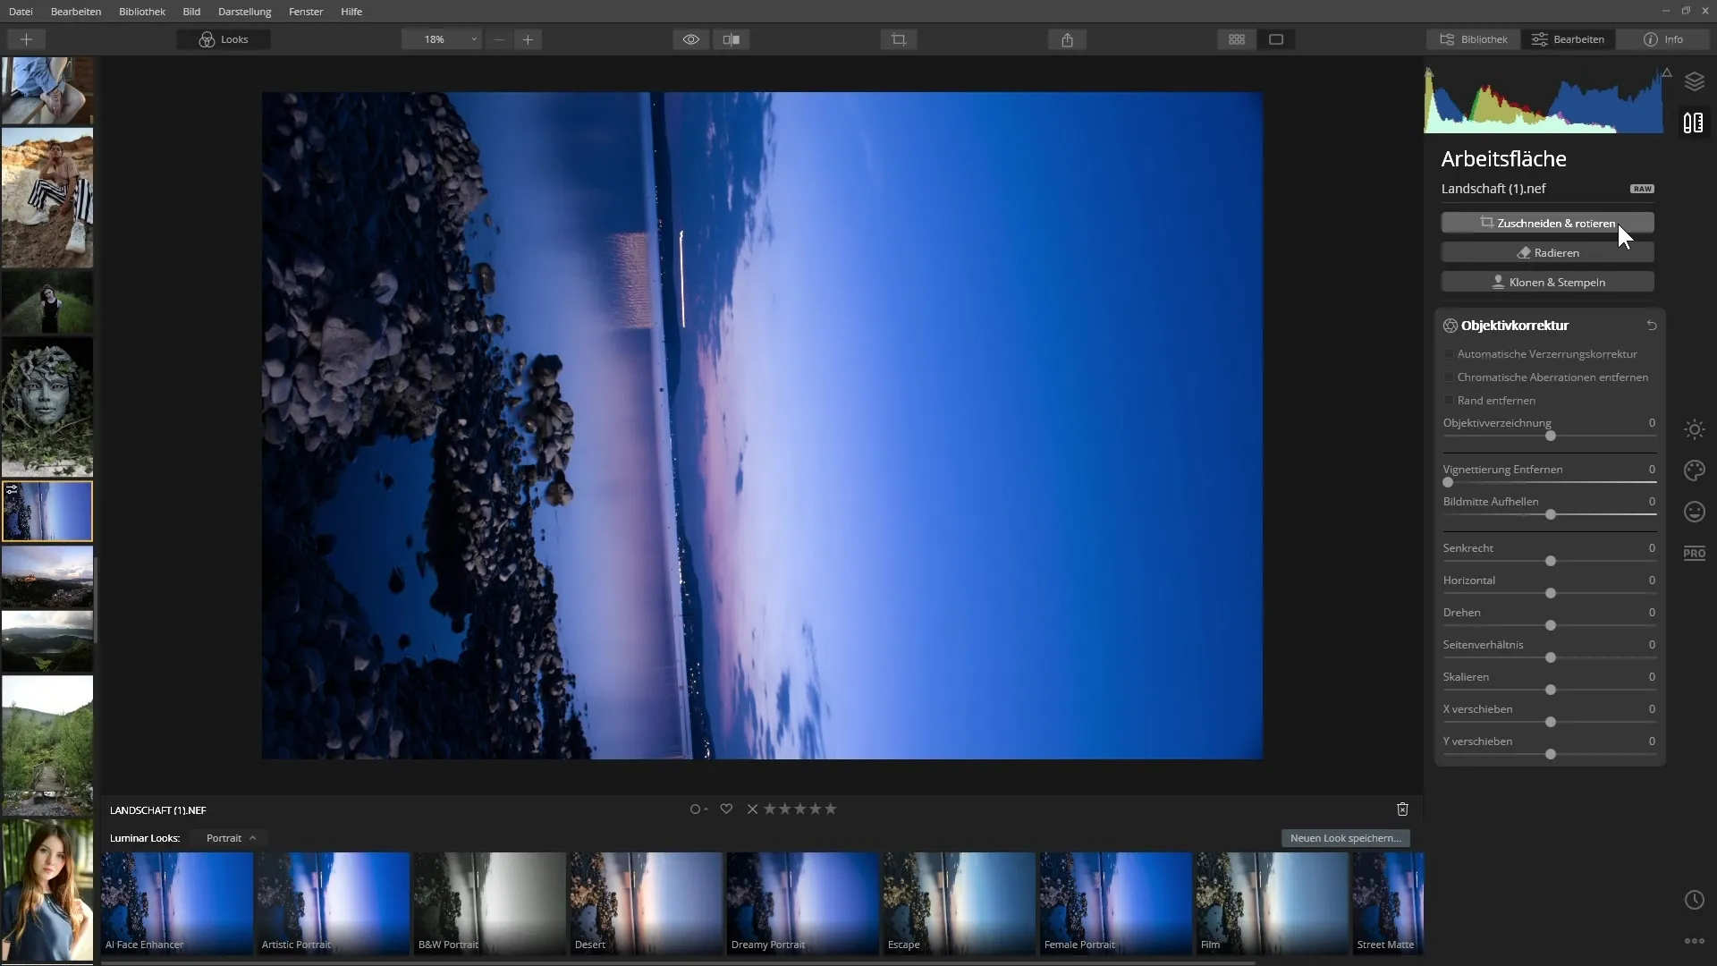Click the Bildmitte Aufhellen slider handle
1717x966 pixels.
[x=1551, y=514]
